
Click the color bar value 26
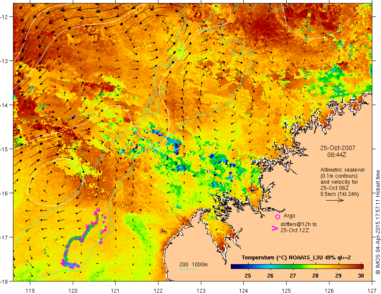point(271,276)
